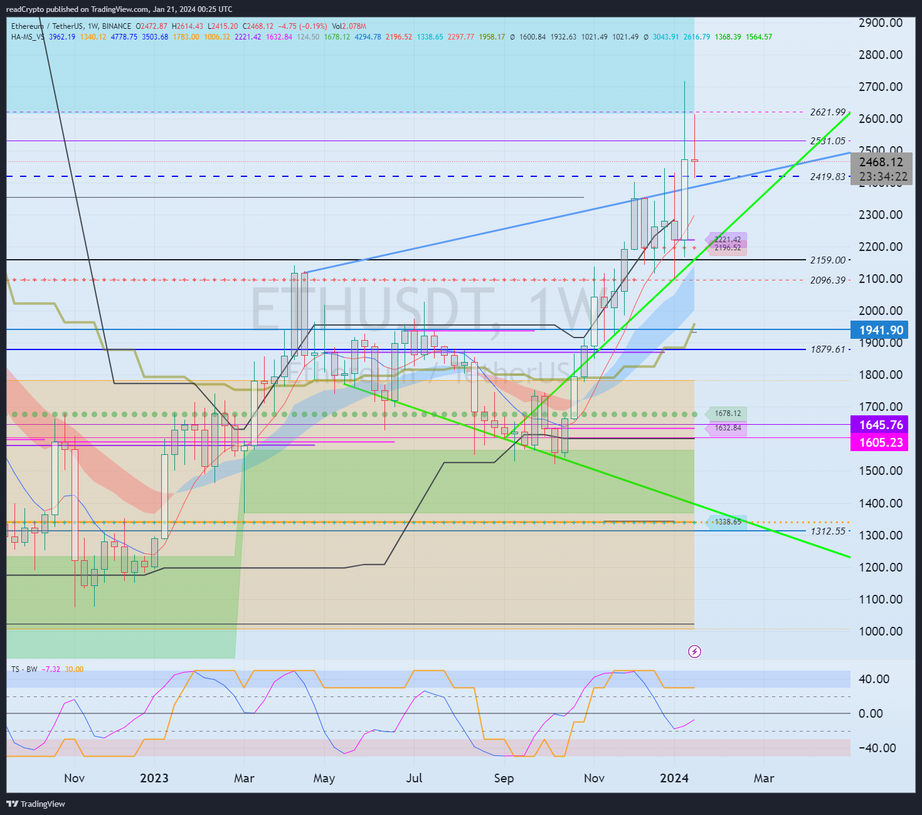Click the 2159.00 black line label

click(x=828, y=260)
